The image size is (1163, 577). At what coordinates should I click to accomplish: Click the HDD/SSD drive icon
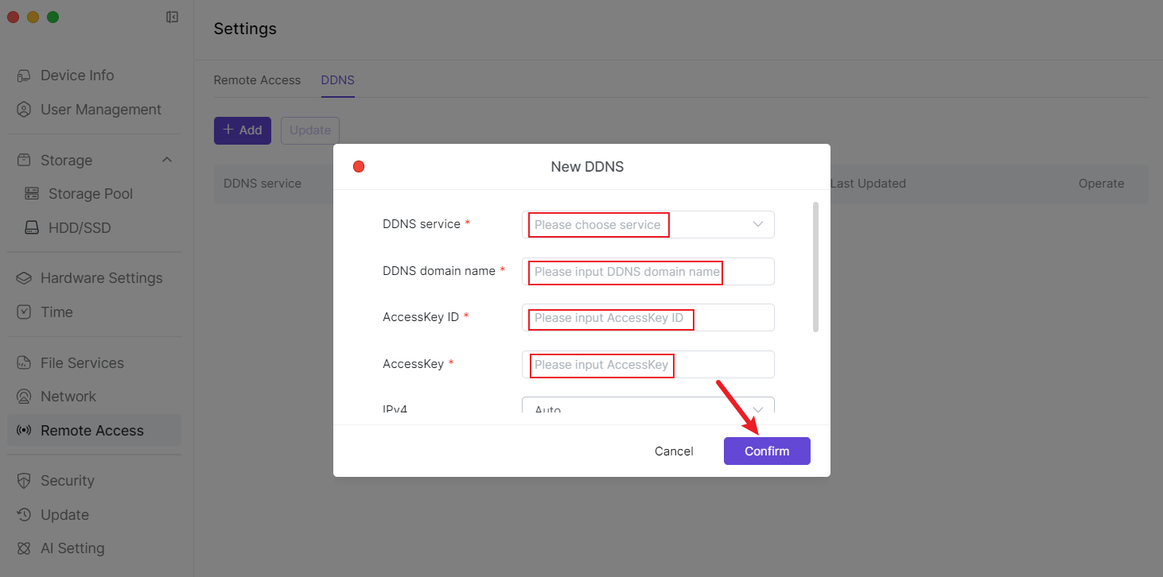(32, 228)
